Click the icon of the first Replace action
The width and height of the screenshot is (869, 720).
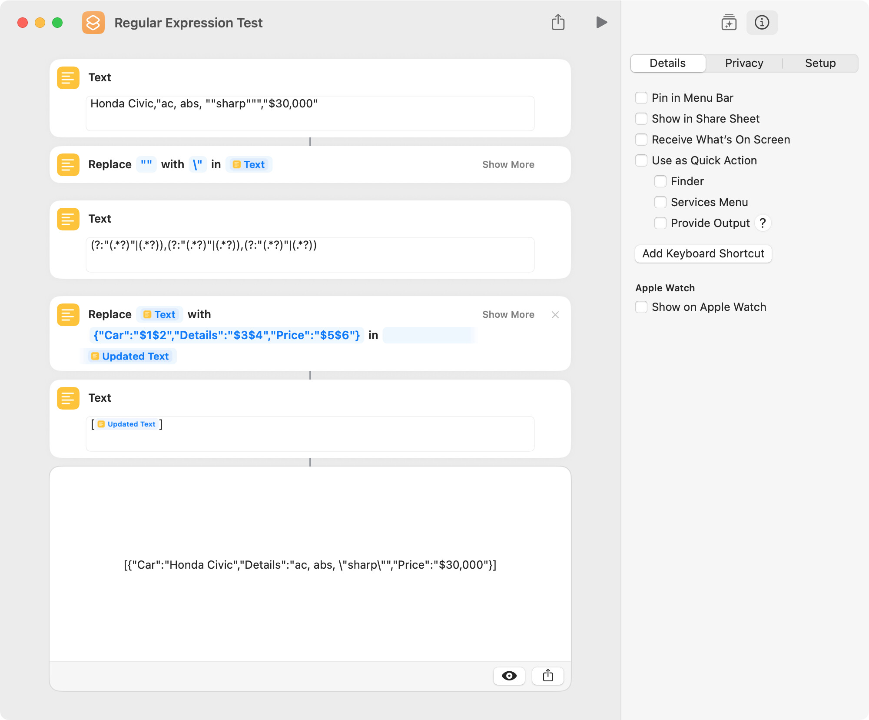[68, 165]
